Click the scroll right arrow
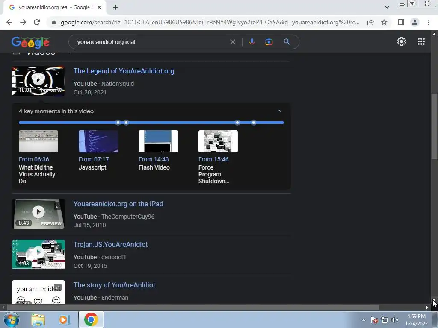The height and width of the screenshot is (328, 438). click(x=427, y=307)
